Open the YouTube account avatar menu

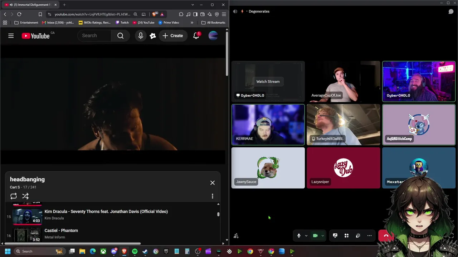pyautogui.click(x=213, y=36)
